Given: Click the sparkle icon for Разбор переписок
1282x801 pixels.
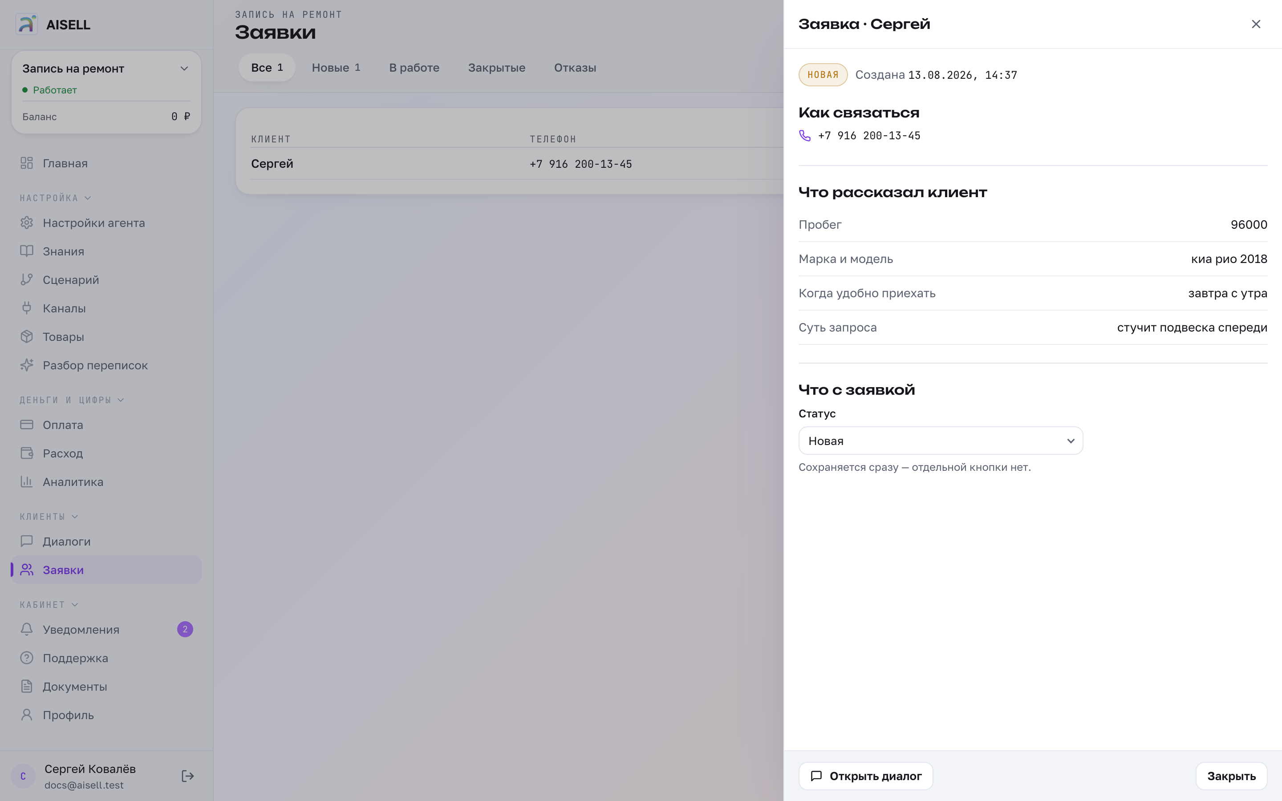Looking at the screenshot, I should [27, 365].
